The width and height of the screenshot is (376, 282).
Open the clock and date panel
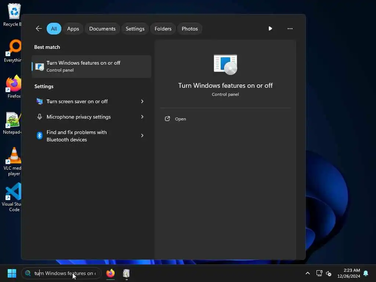349,273
